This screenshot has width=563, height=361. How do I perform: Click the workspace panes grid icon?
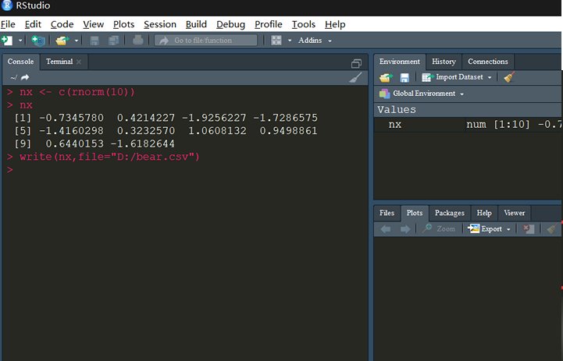click(x=276, y=40)
